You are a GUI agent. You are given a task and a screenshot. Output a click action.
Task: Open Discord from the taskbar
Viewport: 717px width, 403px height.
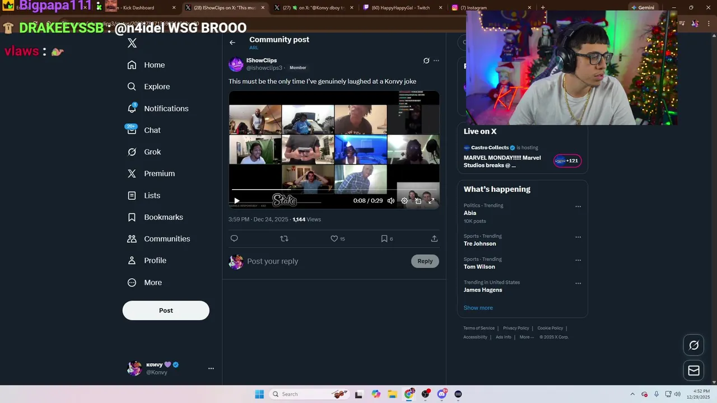[442, 394]
